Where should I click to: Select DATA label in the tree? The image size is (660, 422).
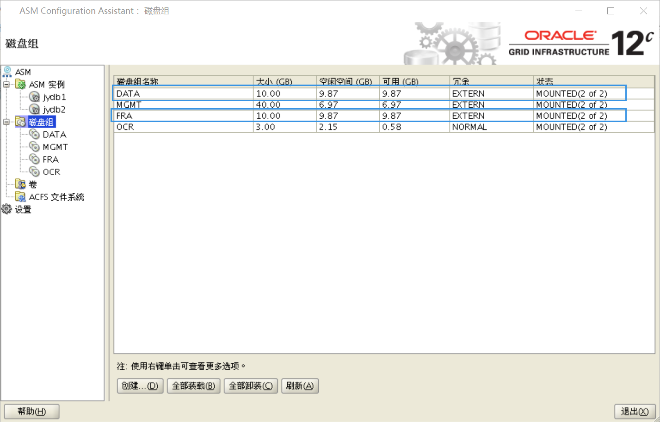(55, 135)
